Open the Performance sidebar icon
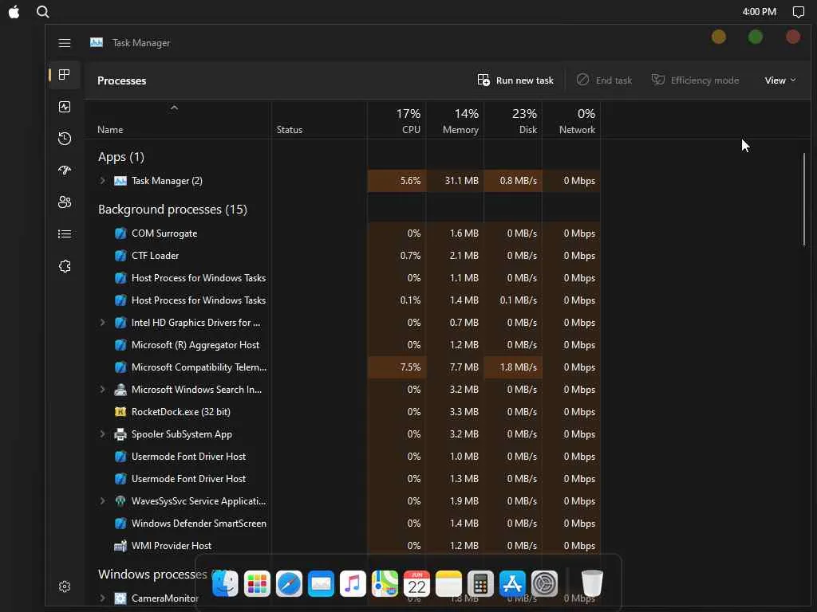 [65, 107]
